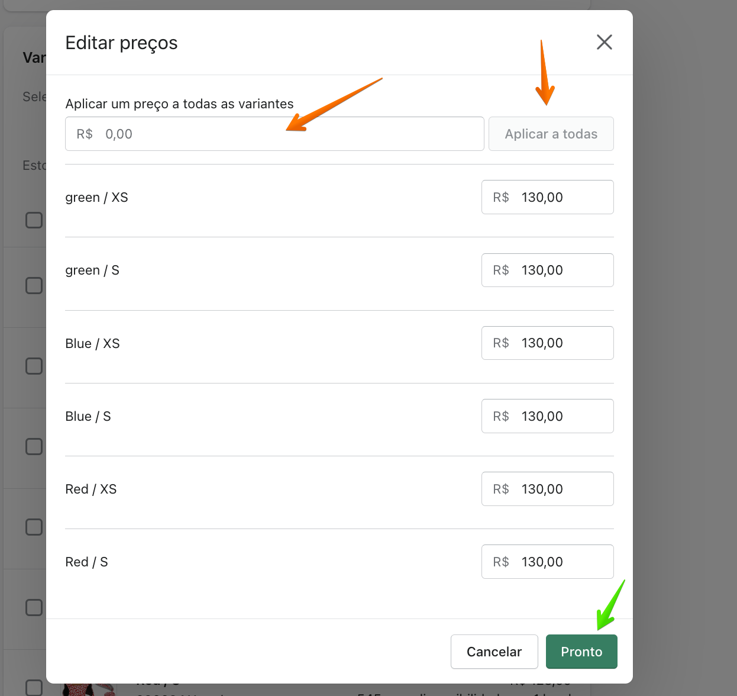Focus the Red / S price input
The height and width of the screenshot is (696, 737).
pos(547,562)
